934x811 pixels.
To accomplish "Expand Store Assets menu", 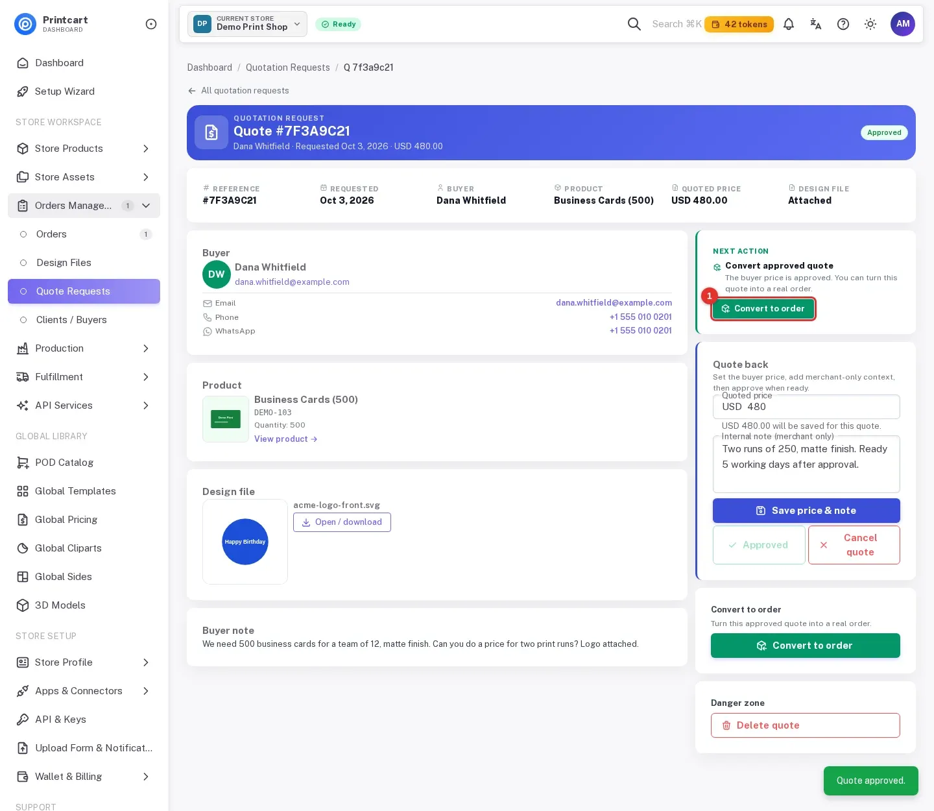I will coord(84,177).
